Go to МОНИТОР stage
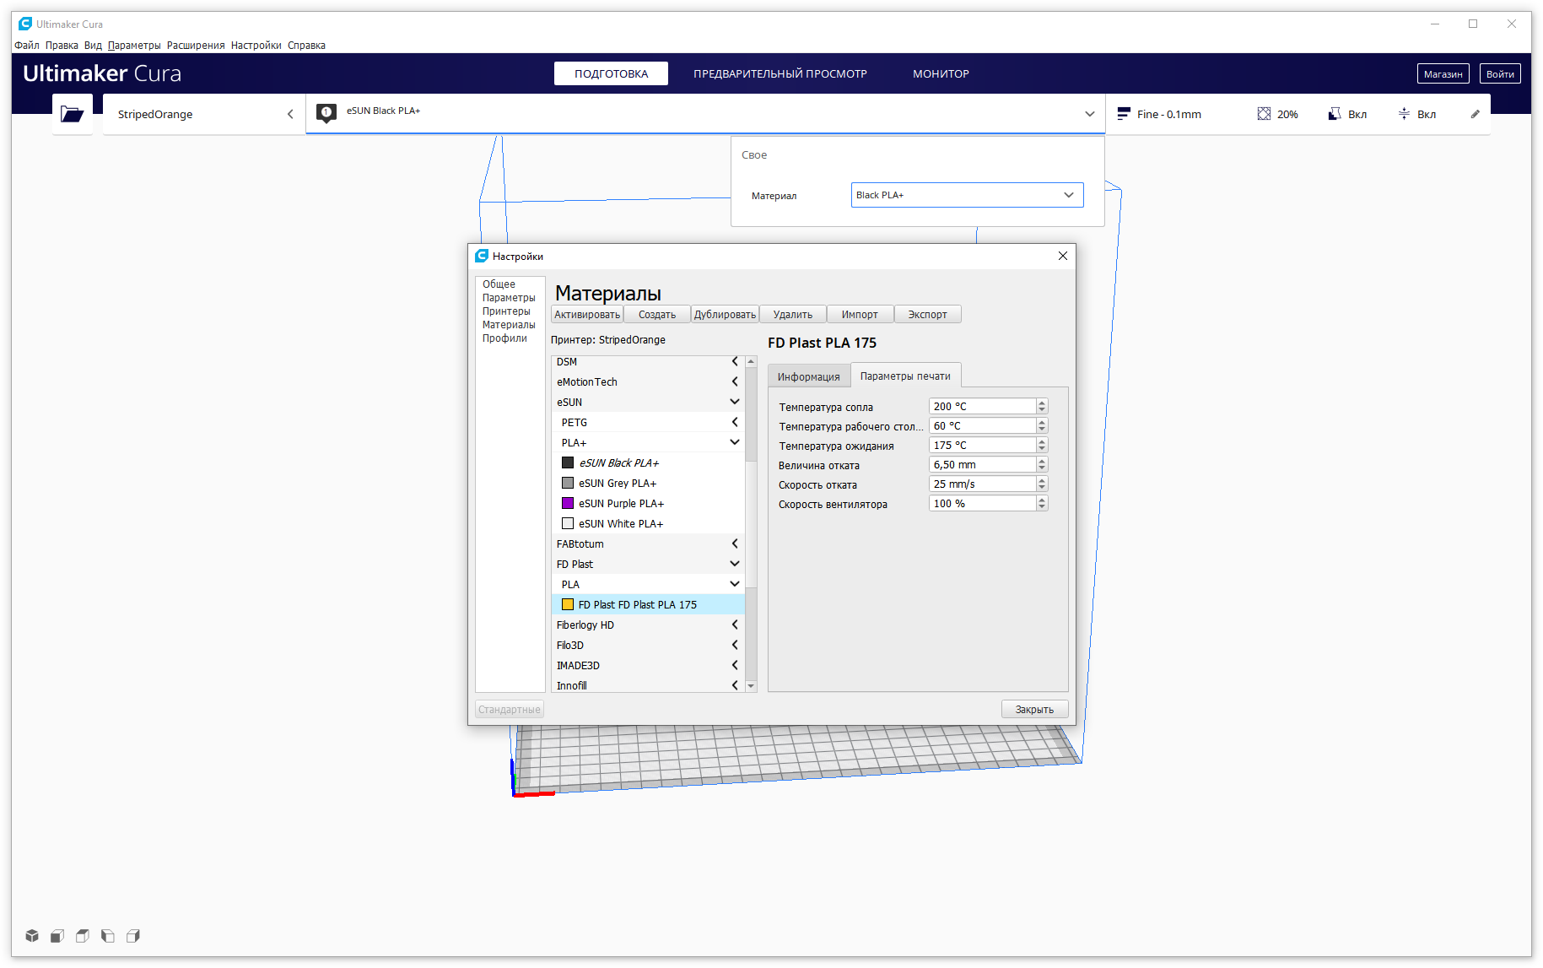The height and width of the screenshot is (968, 1543). pos(941,73)
